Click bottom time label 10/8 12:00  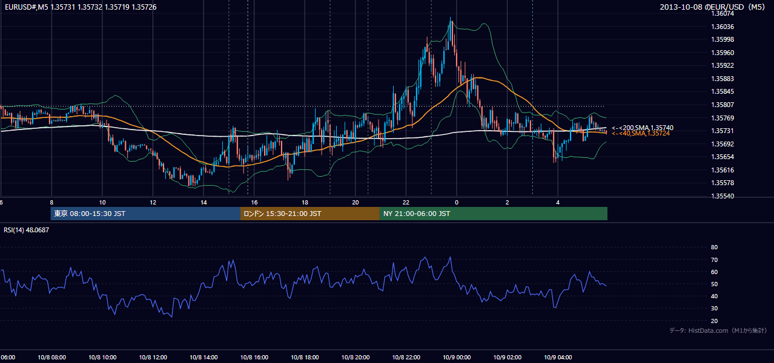point(153,358)
